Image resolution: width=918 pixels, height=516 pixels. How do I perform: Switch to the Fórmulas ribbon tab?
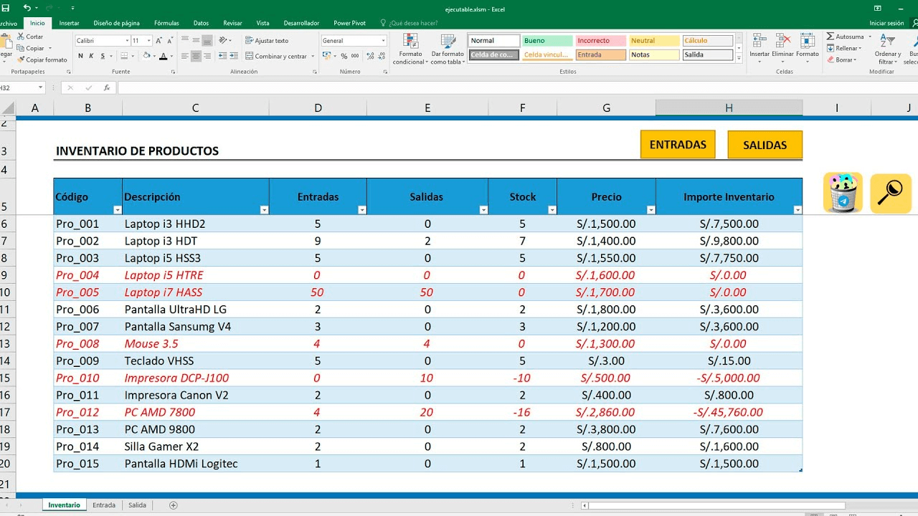(x=166, y=22)
